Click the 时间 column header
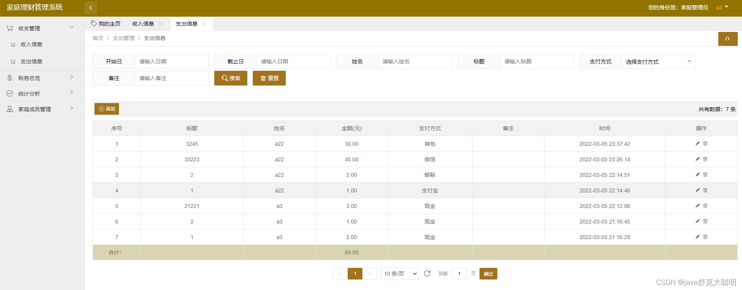The height and width of the screenshot is (290, 742). (605, 128)
